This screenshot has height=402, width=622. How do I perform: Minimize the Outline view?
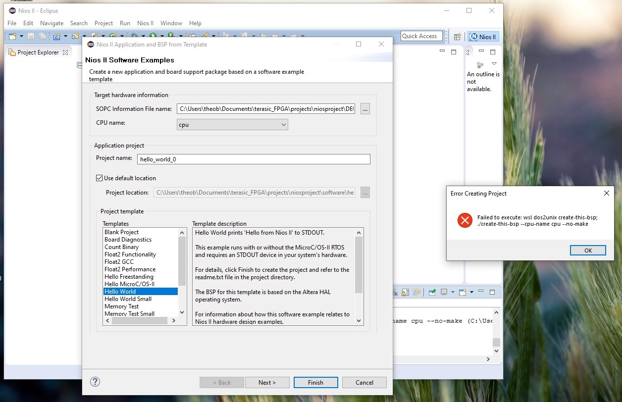coord(481,51)
